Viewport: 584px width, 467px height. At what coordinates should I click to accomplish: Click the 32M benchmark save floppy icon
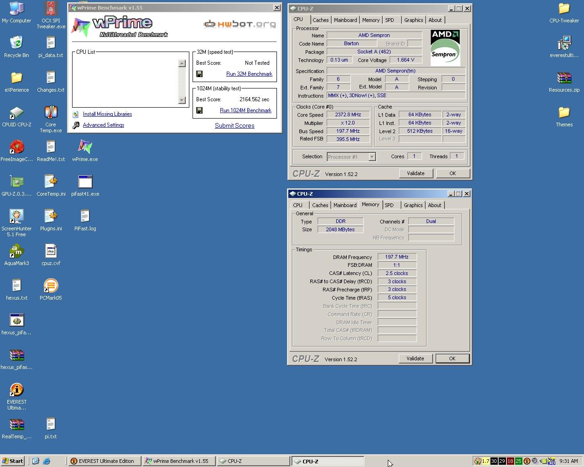point(199,74)
